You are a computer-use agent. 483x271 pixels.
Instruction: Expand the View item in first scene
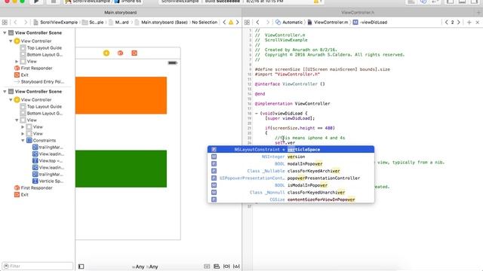click(x=17, y=62)
